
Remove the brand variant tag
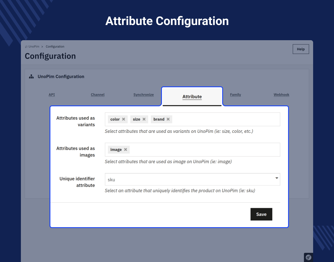[168, 119]
